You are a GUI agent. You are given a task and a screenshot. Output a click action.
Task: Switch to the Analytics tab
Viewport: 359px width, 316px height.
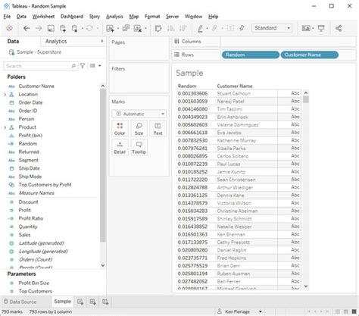tap(56, 41)
